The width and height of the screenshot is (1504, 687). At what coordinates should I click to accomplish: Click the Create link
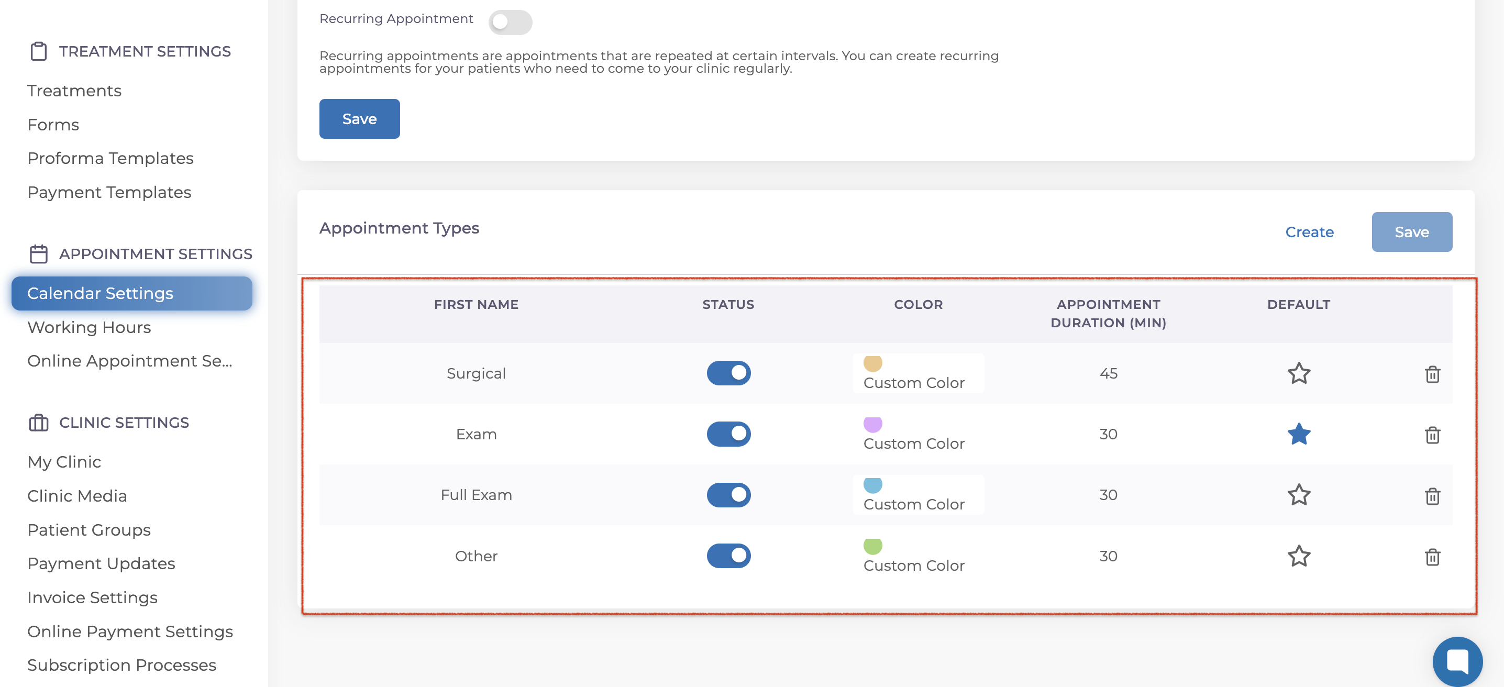[x=1309, y=232]
